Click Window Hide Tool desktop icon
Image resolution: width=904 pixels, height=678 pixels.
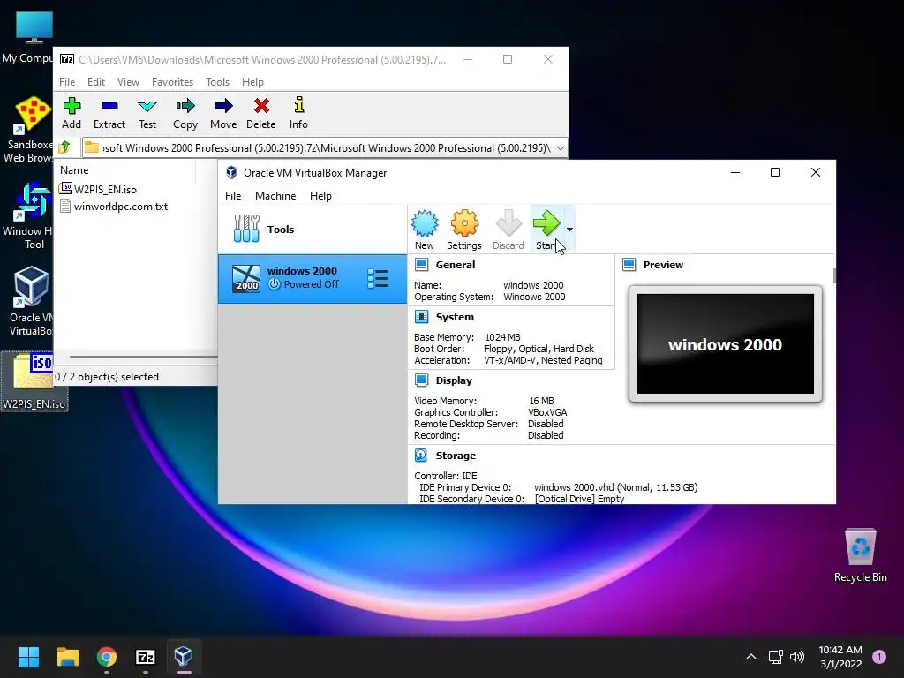click(29, 215)
